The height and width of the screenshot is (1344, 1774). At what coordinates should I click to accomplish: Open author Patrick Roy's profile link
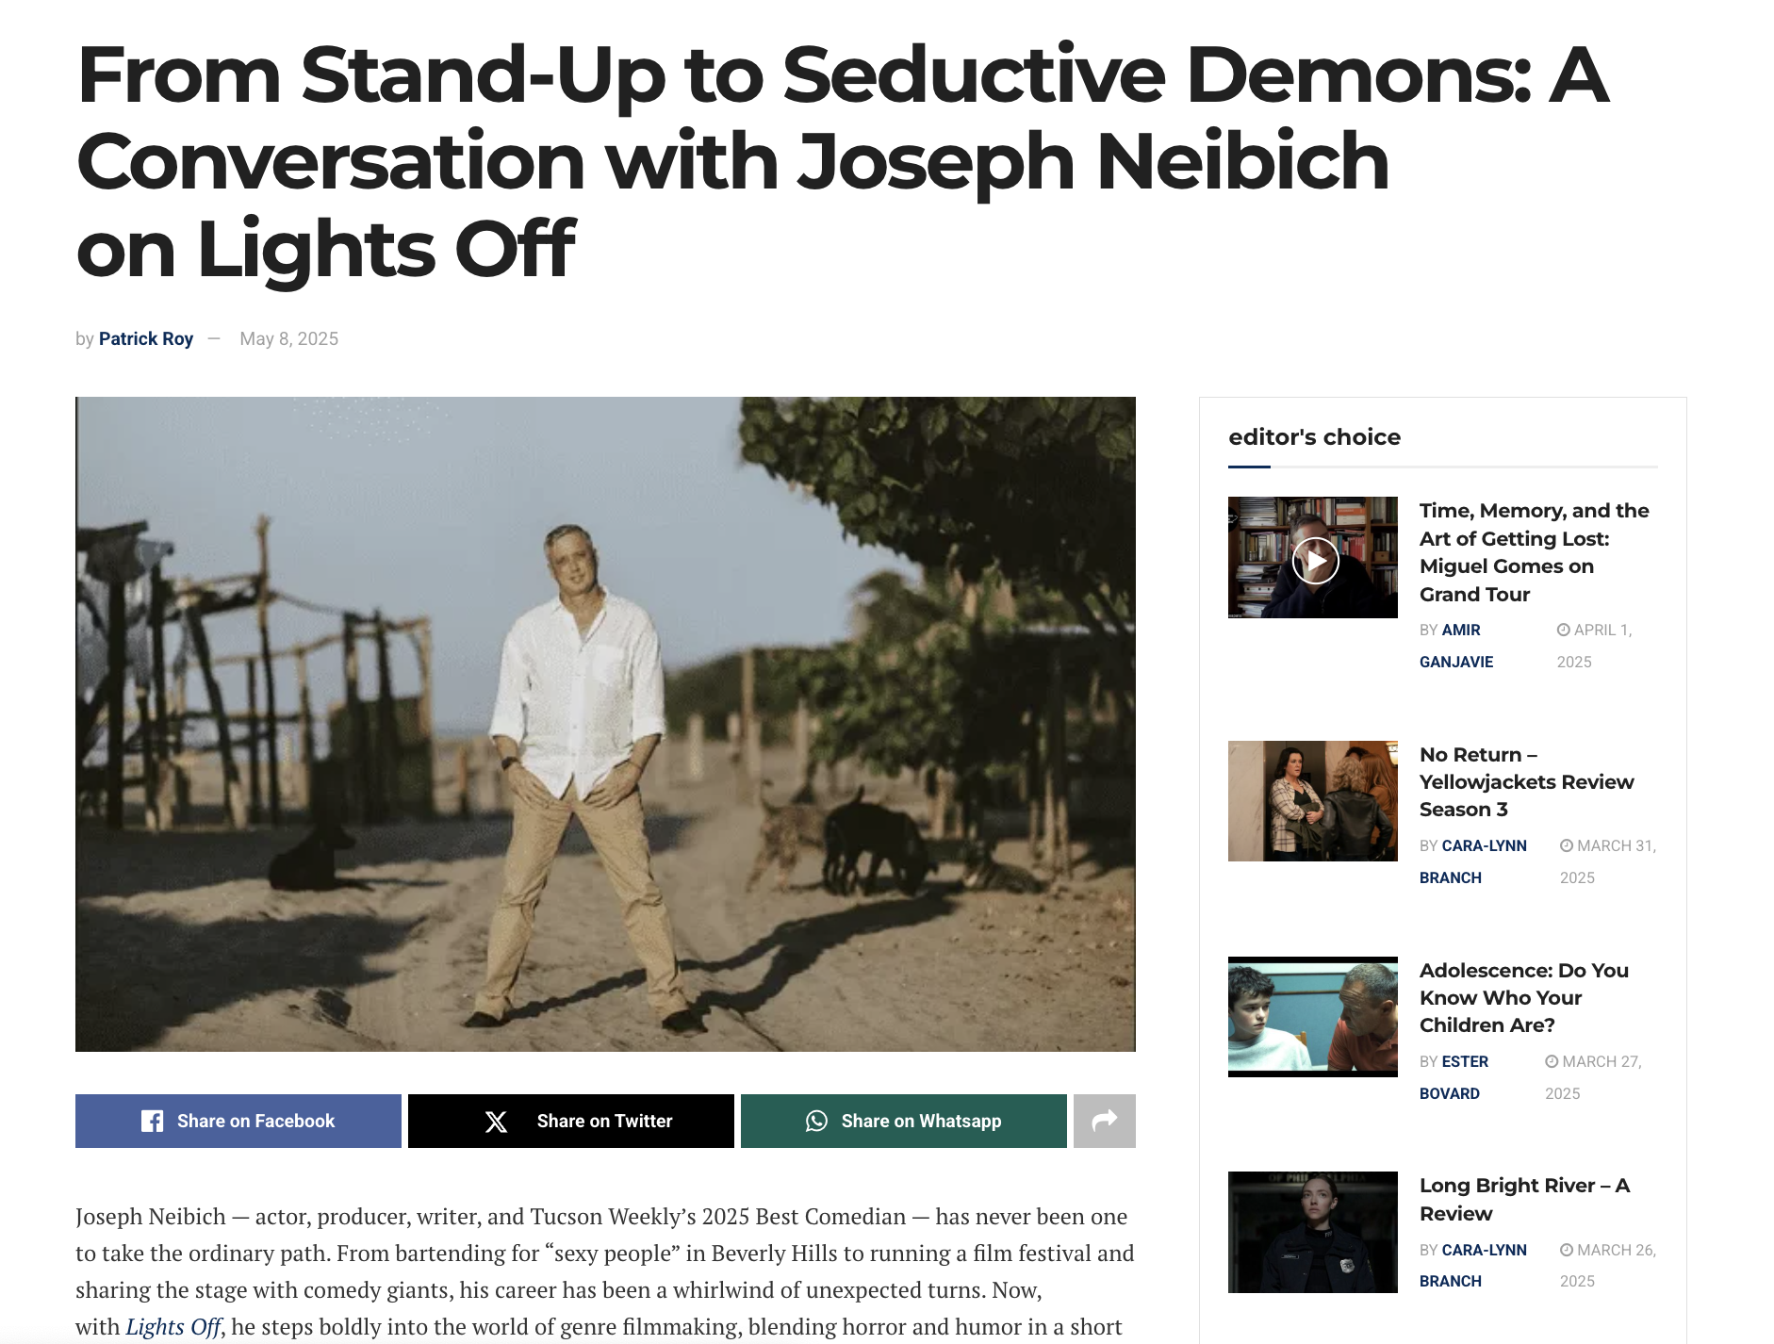point(146,338)
